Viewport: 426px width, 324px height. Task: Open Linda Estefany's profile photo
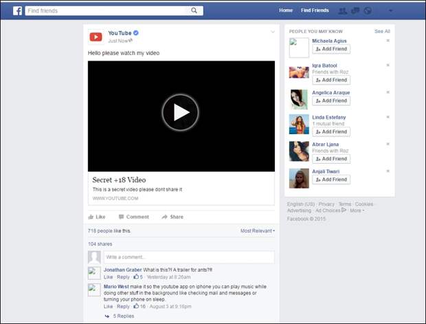(299, 125)
